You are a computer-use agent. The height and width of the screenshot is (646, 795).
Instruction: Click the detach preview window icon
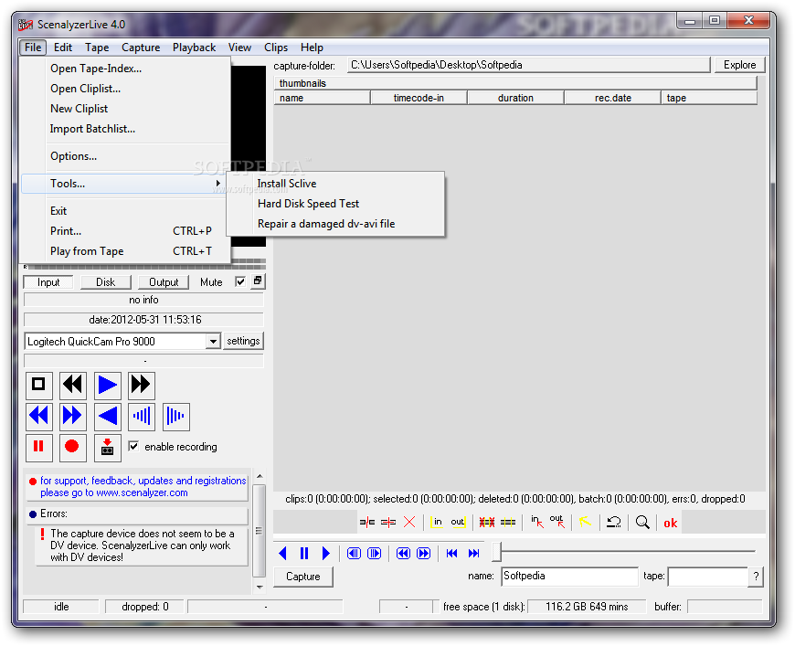258,281
